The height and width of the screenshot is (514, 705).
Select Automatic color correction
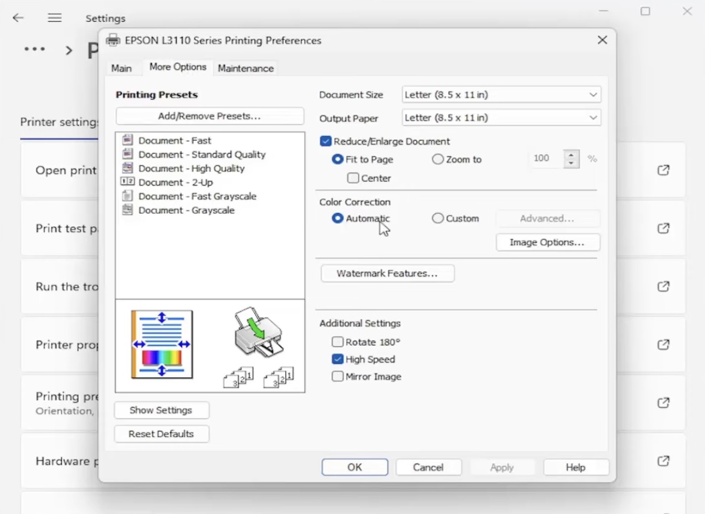tap(337, 218)
